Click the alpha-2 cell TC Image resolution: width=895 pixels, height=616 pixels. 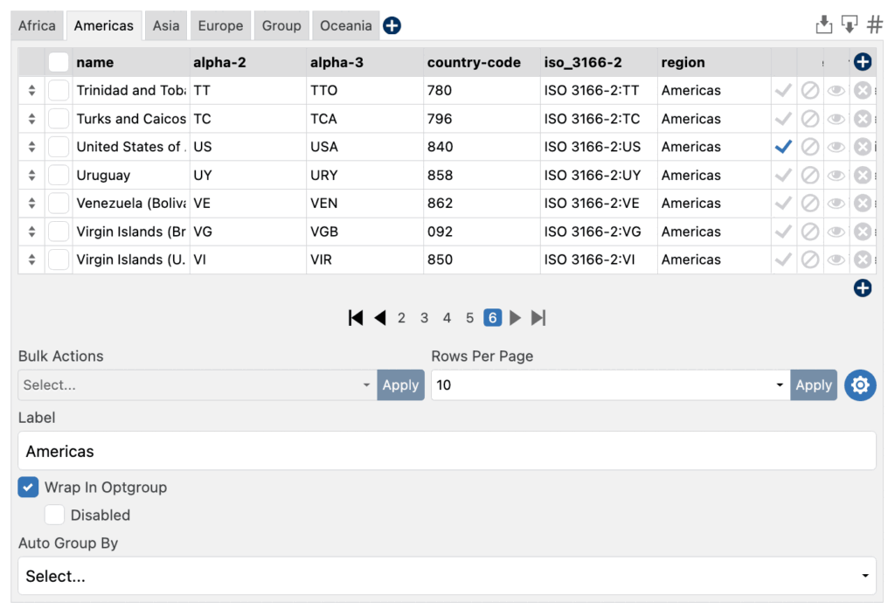[x=248, y=119]
